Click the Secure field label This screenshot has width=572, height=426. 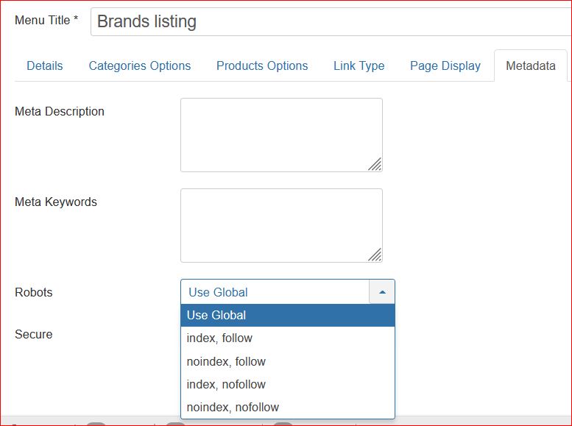(x=34, y=334)
